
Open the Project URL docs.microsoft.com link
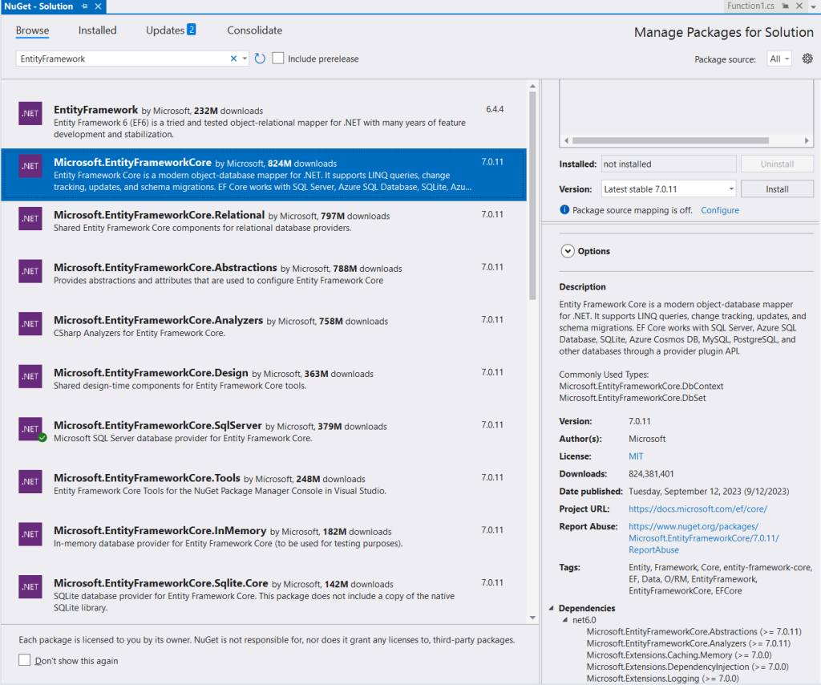click(698, 509)
